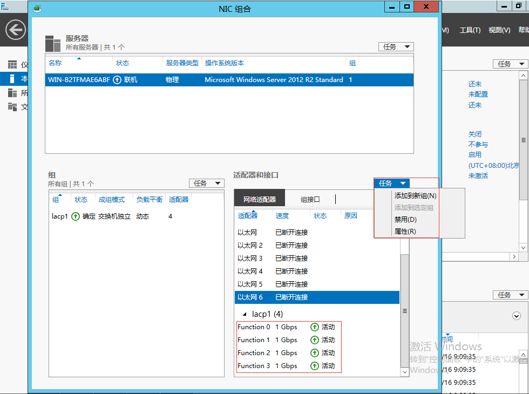Click the Function 0 active status icon
The width and height of the screenshot is (529, 394).
(314, 327)
